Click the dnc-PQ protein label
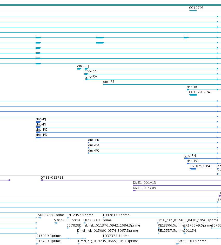 pos(94,150)
